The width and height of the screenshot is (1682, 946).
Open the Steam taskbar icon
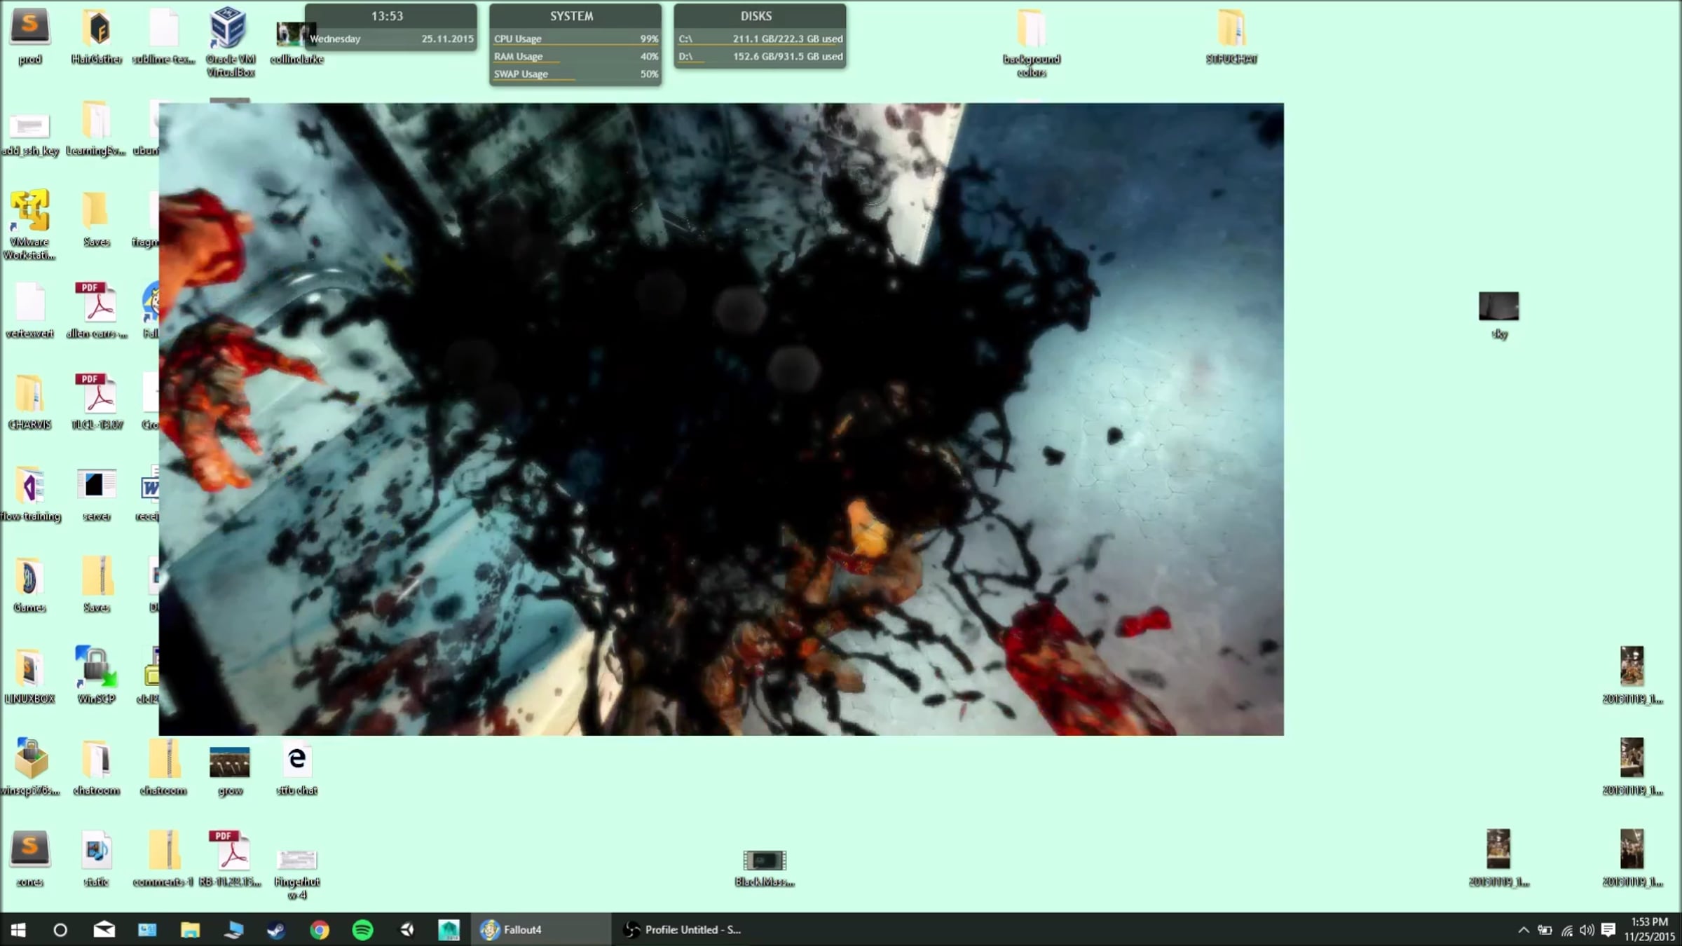[x=276, y=930]
